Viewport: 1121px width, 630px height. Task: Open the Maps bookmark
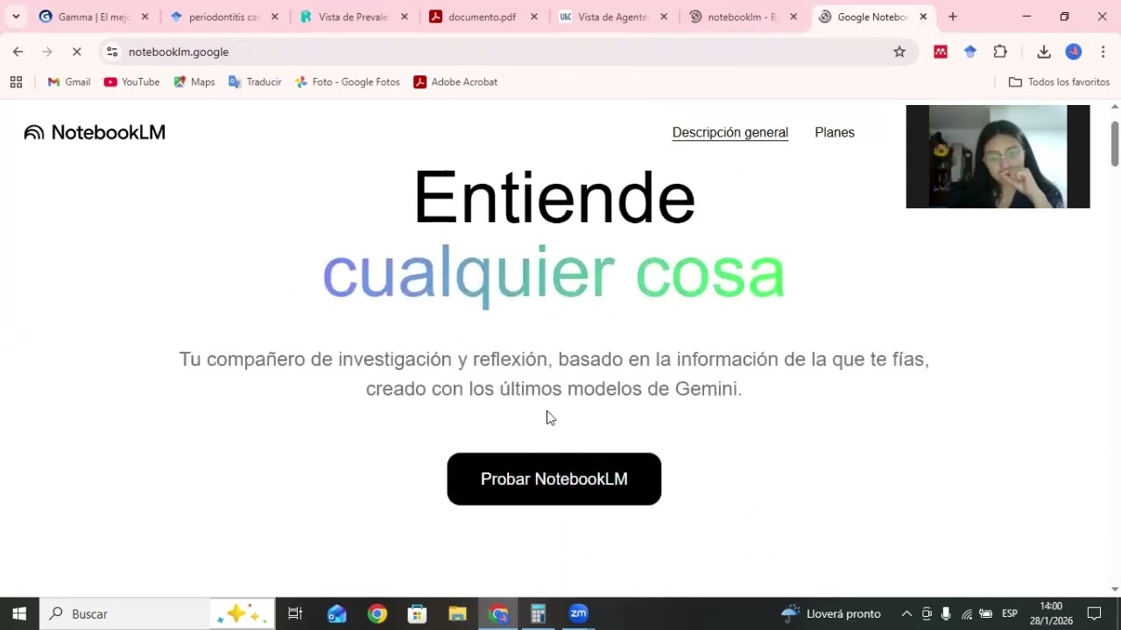point(194,82)
